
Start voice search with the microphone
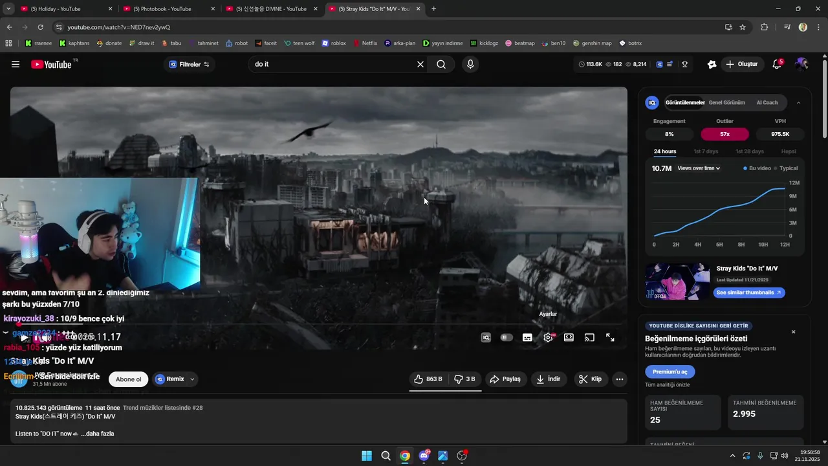pyautogui.click(x=470, y=64)
